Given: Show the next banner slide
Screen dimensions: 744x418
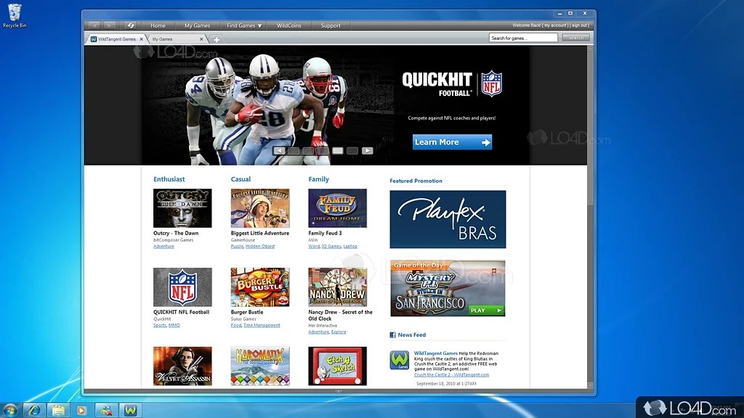Looking at the screenshot, I should click(x=367, y=151).
